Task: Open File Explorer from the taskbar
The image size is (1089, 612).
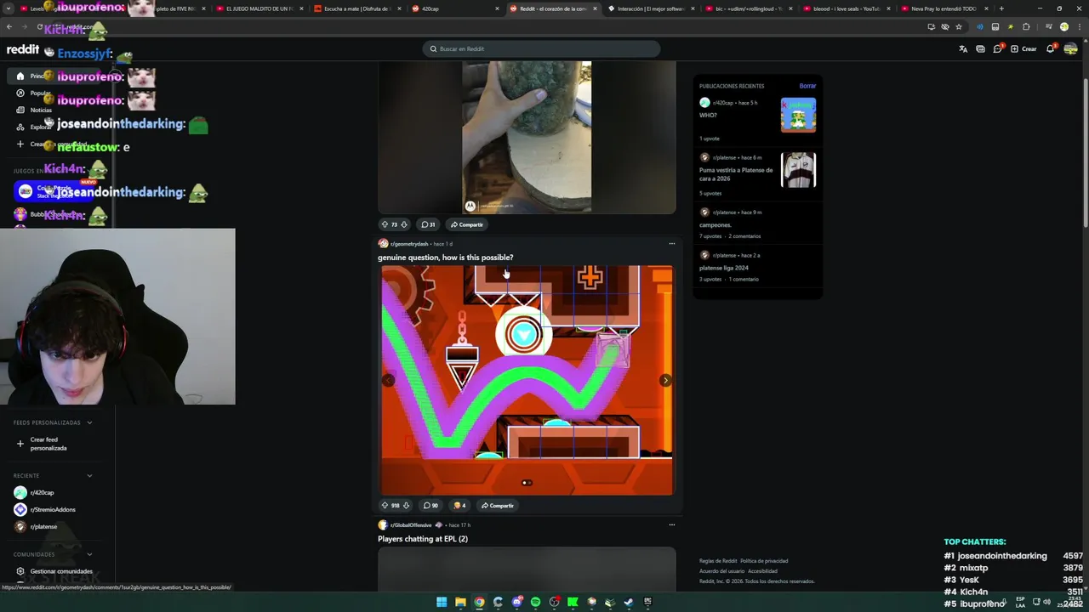Action: pyautogui.click(x=460, y=602)
